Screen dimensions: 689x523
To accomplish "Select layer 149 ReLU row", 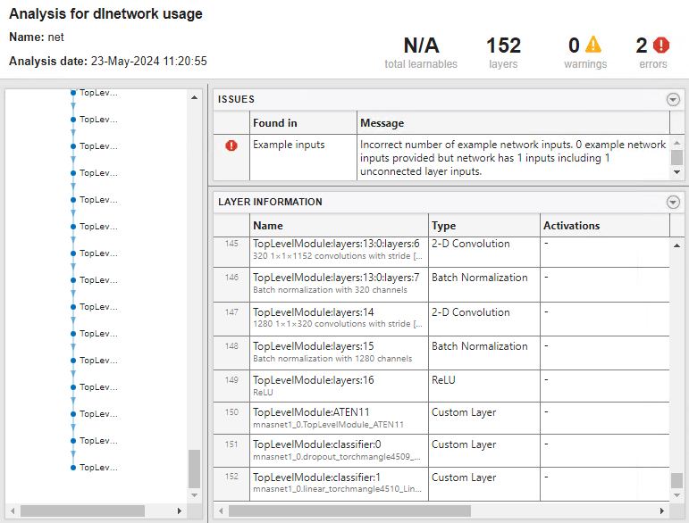I will (x=339, y=385).
